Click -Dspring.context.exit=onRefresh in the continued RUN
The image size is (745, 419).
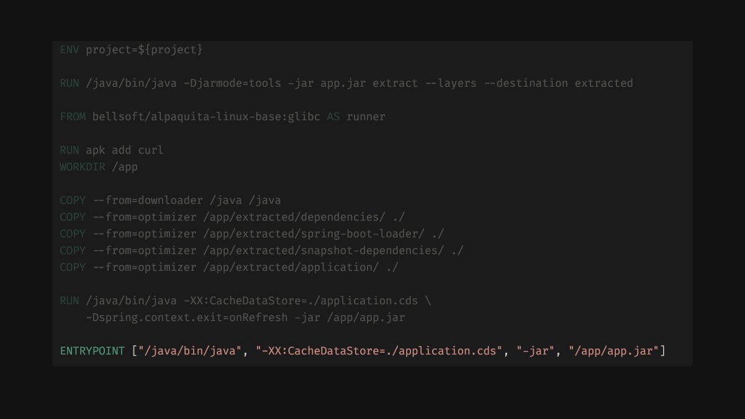(186, 317)
